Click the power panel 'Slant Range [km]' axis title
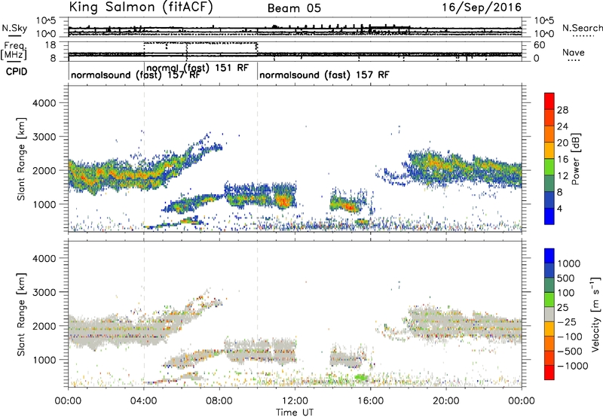 21,159
